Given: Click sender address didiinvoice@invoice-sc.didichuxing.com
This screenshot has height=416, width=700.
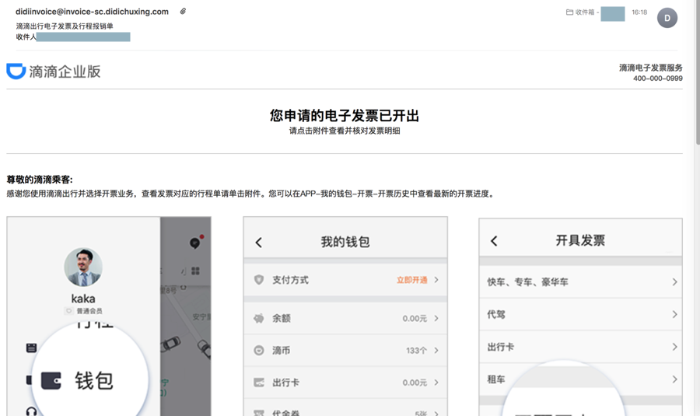Looking at the screenshot, I should [92, 12].
